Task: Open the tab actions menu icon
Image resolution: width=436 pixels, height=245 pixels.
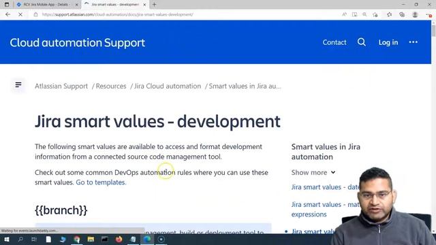Action: point(7,5)
